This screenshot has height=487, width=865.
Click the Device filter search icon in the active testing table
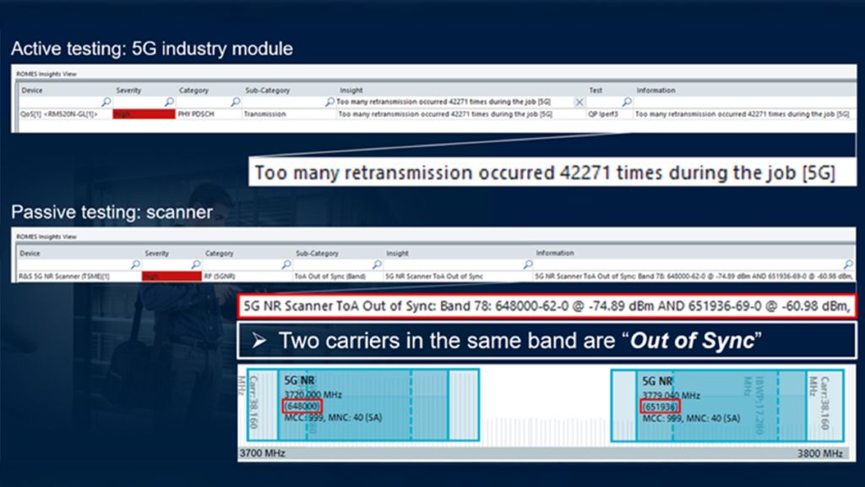point(106,101)
